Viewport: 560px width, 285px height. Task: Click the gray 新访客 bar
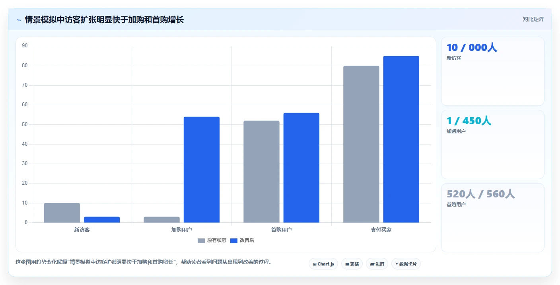click(62, 213)
